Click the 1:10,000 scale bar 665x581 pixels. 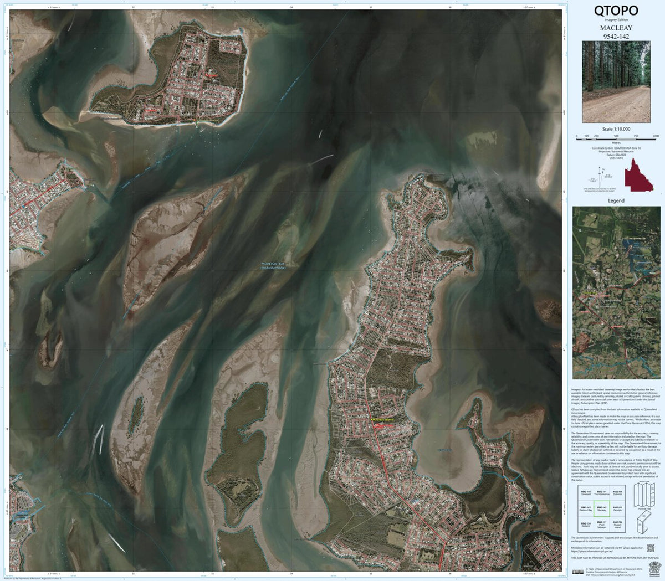[616, 139]
